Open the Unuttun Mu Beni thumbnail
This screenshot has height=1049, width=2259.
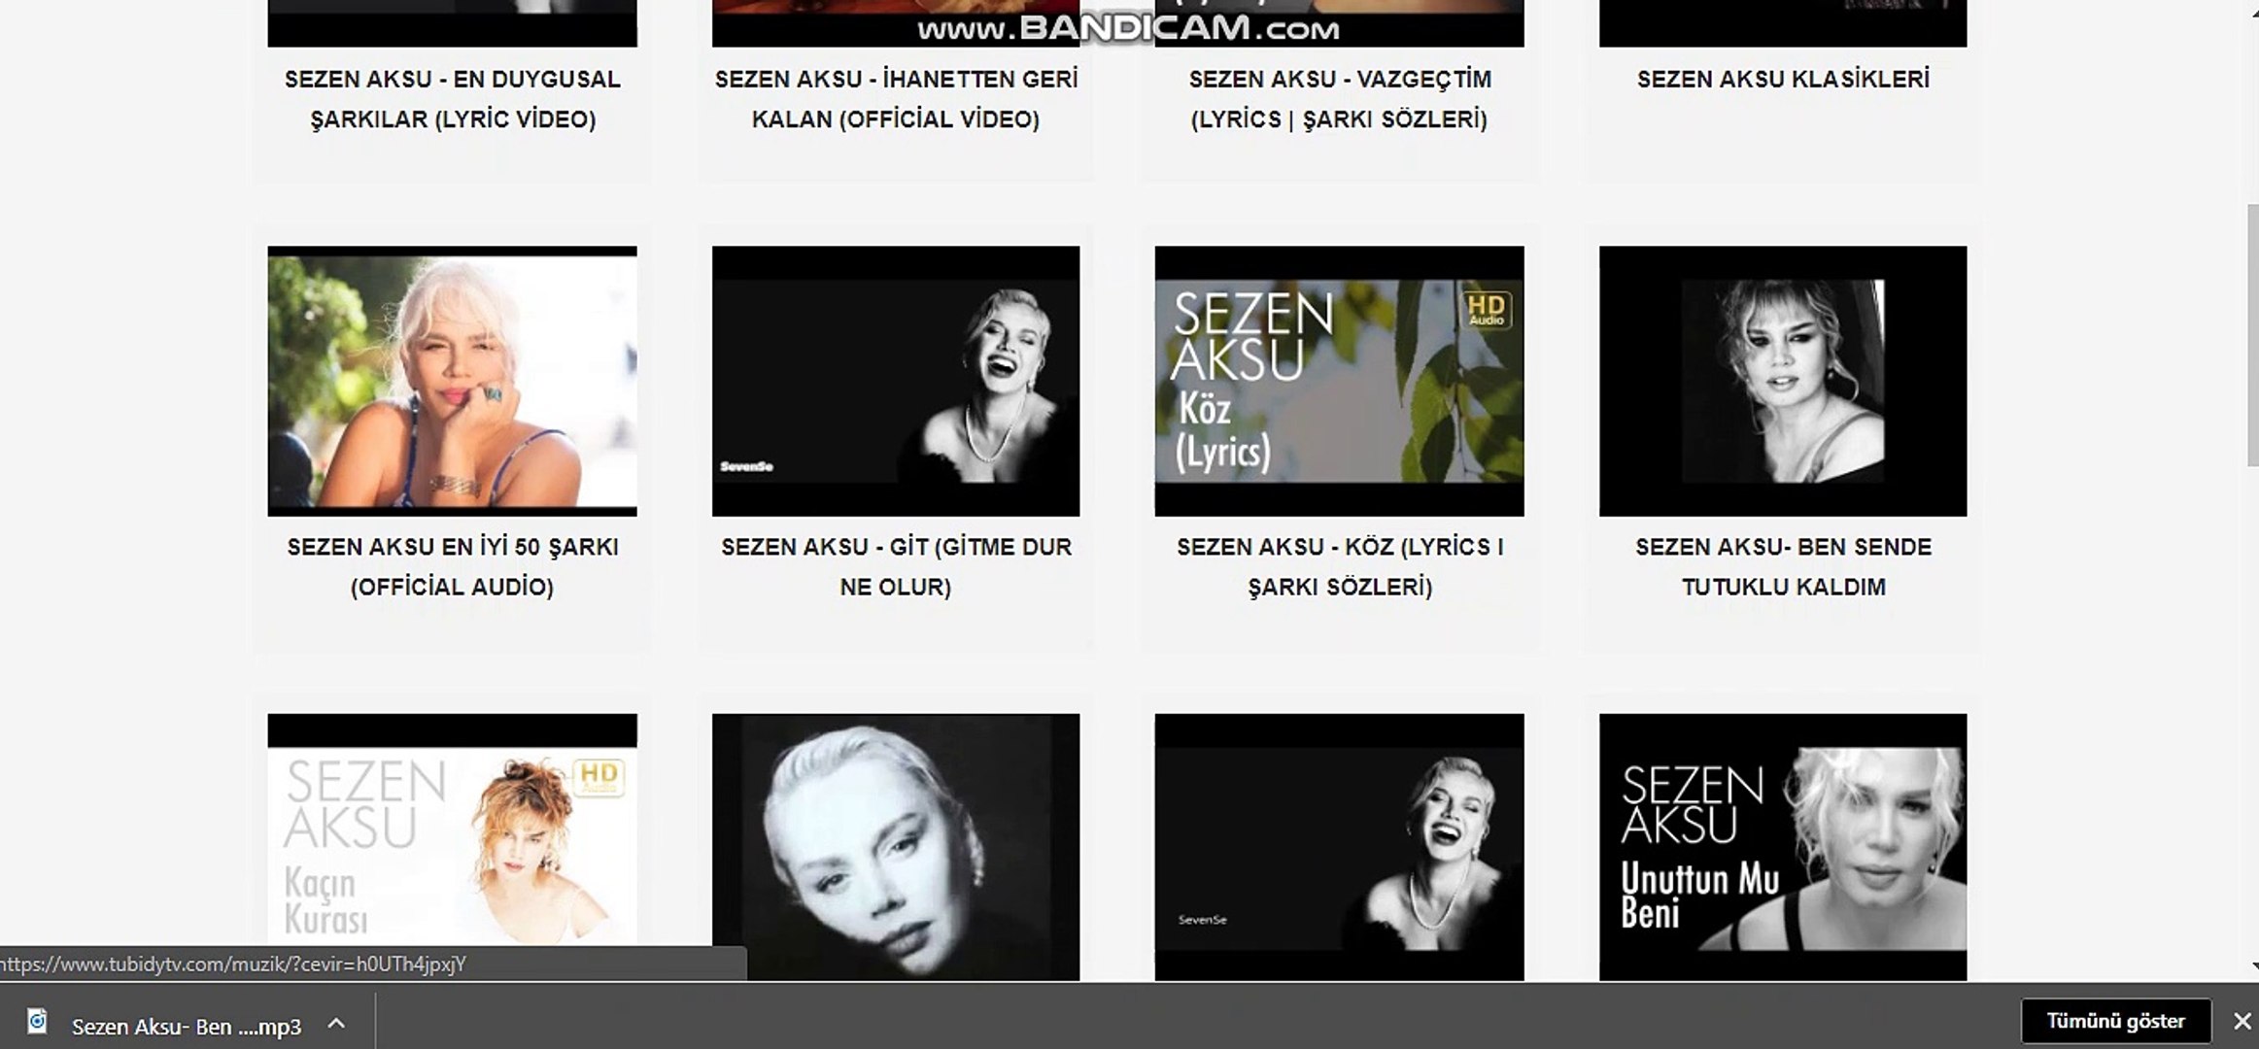coord(1782,847)
